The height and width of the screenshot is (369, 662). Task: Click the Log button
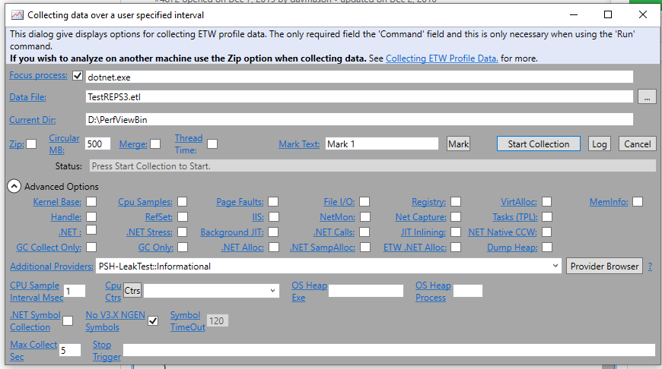(599, 144)
